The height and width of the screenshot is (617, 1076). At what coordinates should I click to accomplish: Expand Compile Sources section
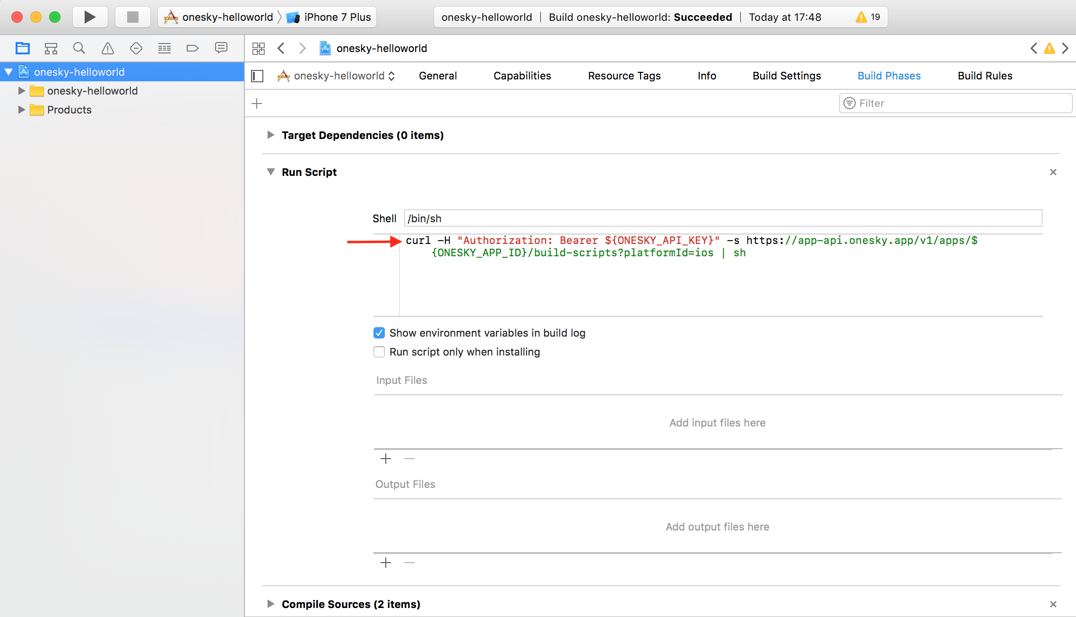[270, 604]
